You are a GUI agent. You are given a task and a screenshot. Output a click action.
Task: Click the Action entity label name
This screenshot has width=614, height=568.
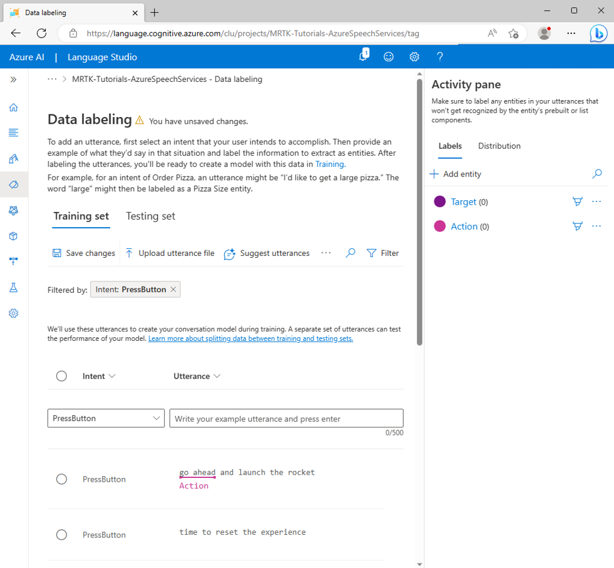click(464, 226)
